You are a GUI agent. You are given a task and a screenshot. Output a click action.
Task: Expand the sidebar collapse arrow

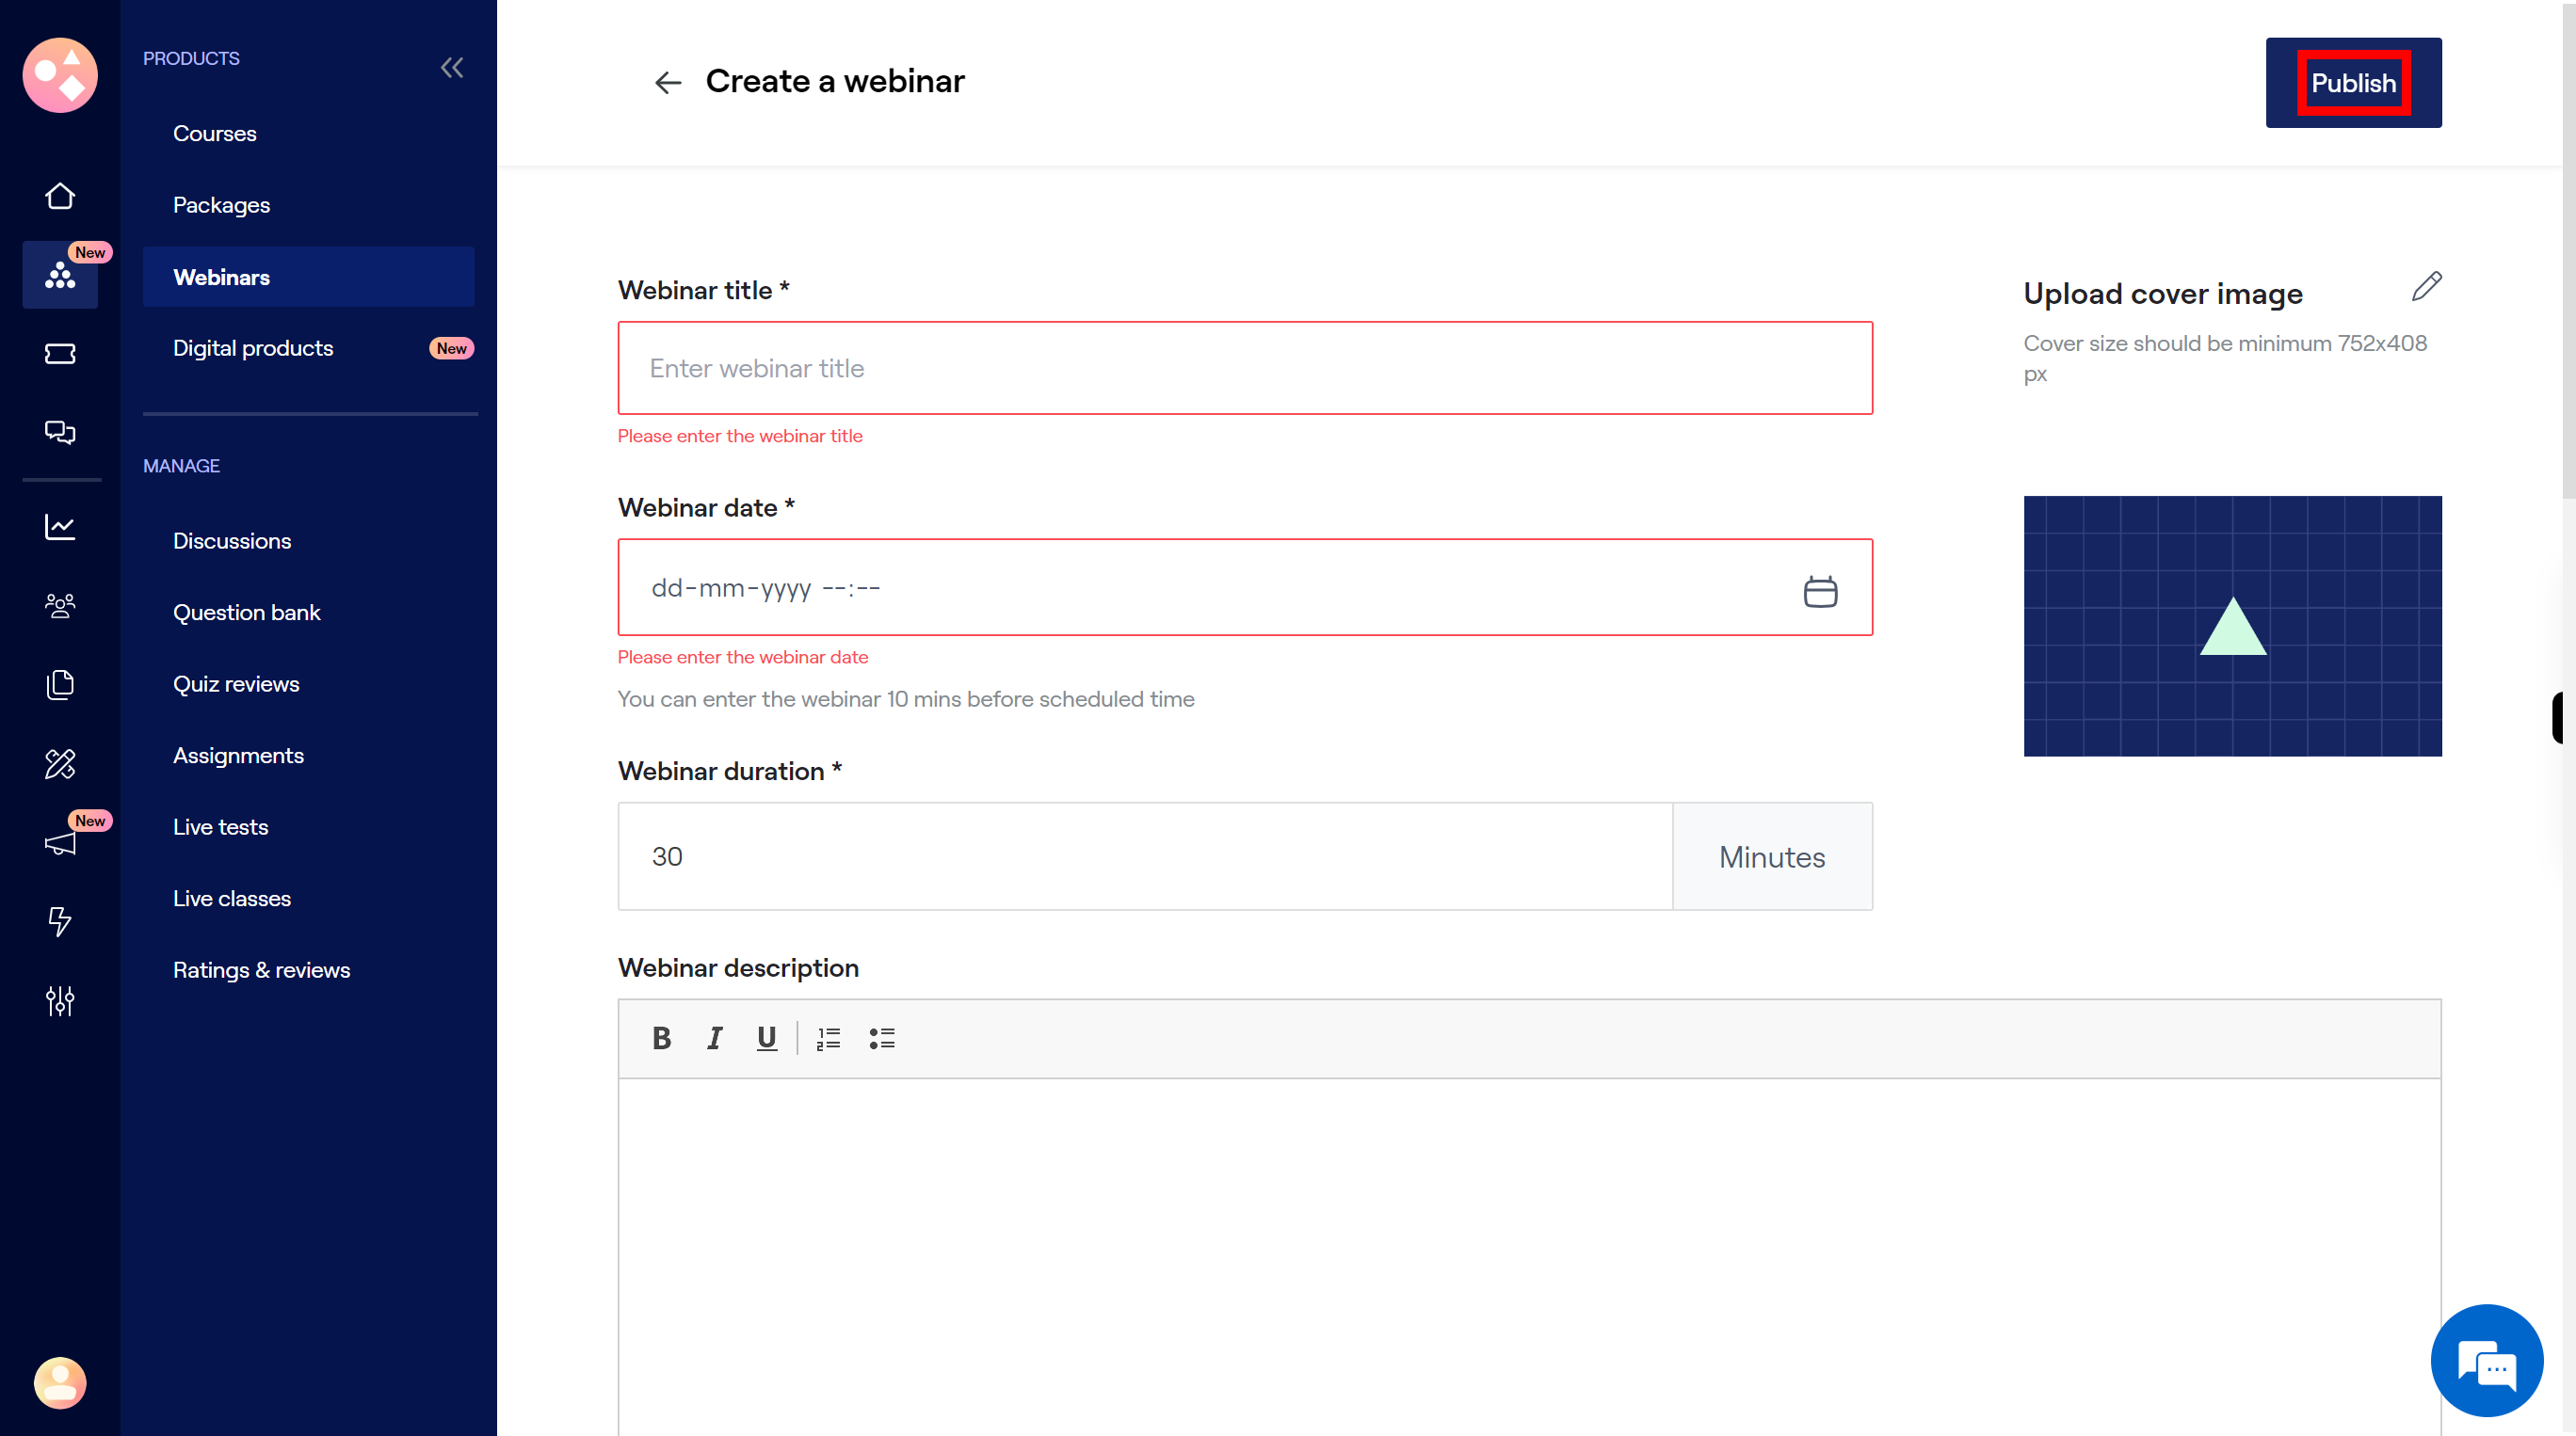(x=453, y=67)
